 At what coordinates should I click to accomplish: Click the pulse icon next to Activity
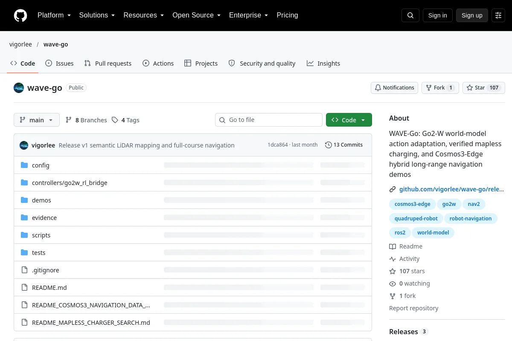[x=393, y=259]
